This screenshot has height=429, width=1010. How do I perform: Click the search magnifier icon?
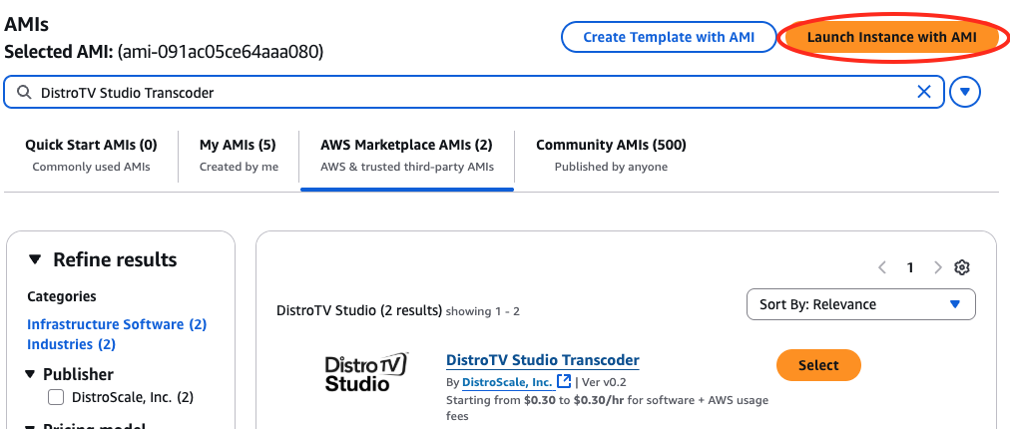tap(24, 93)
